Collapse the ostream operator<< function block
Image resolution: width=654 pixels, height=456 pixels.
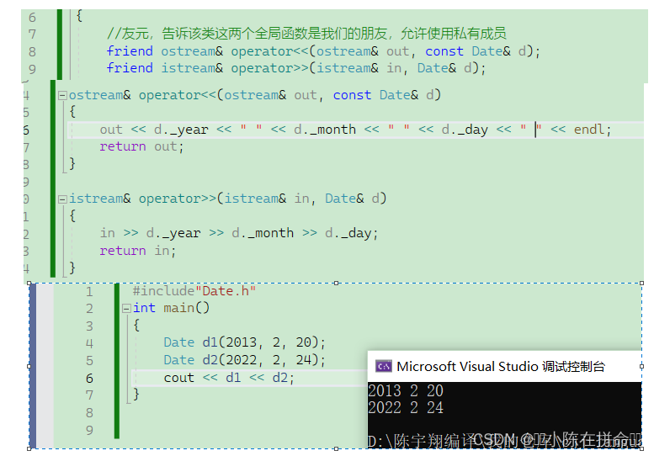[x=62, y=95]
